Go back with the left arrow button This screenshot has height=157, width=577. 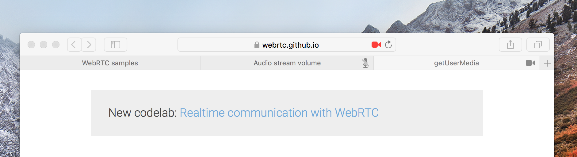point(74,45)
